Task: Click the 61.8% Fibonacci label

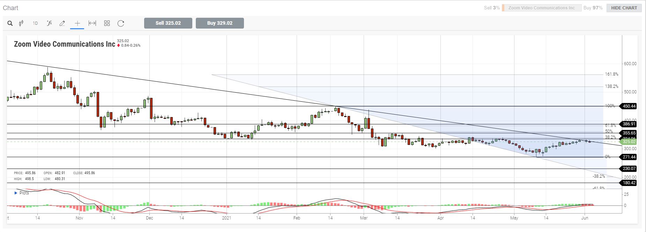Action: coord(610,125)
